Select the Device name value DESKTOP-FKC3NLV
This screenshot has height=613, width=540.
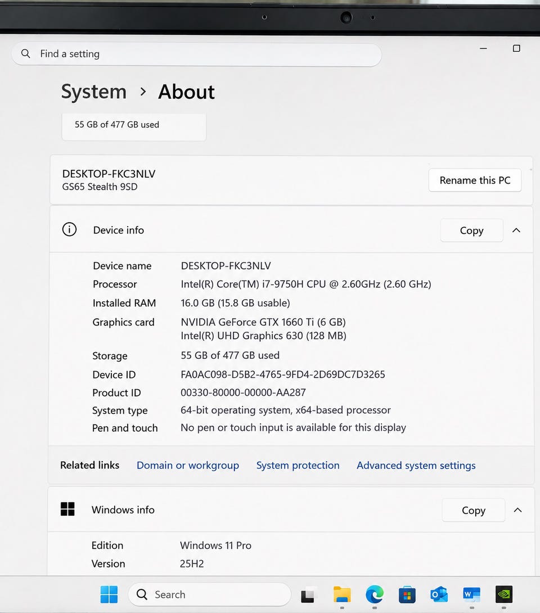point(226,266)
